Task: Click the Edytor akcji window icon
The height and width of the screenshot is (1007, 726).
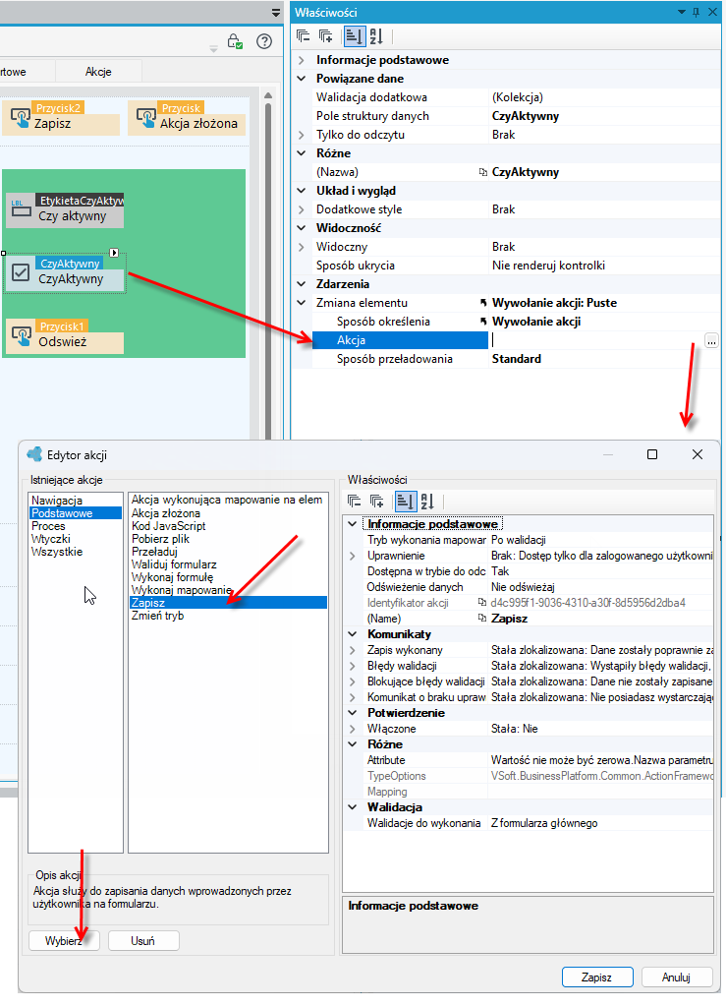Action: tap(34, 454)
